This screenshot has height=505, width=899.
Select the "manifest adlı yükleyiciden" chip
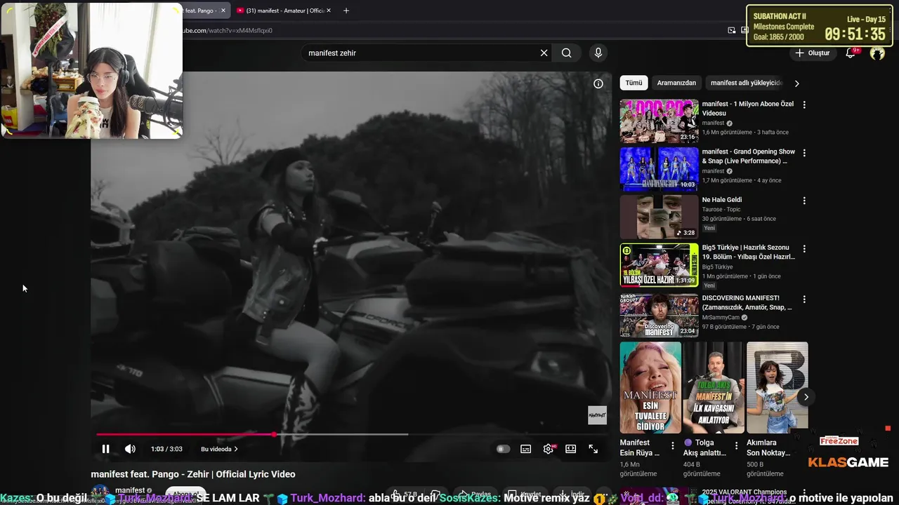tap(746, 83)
